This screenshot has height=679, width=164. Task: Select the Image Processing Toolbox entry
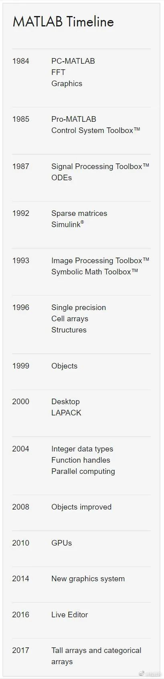tap(100, 261)
